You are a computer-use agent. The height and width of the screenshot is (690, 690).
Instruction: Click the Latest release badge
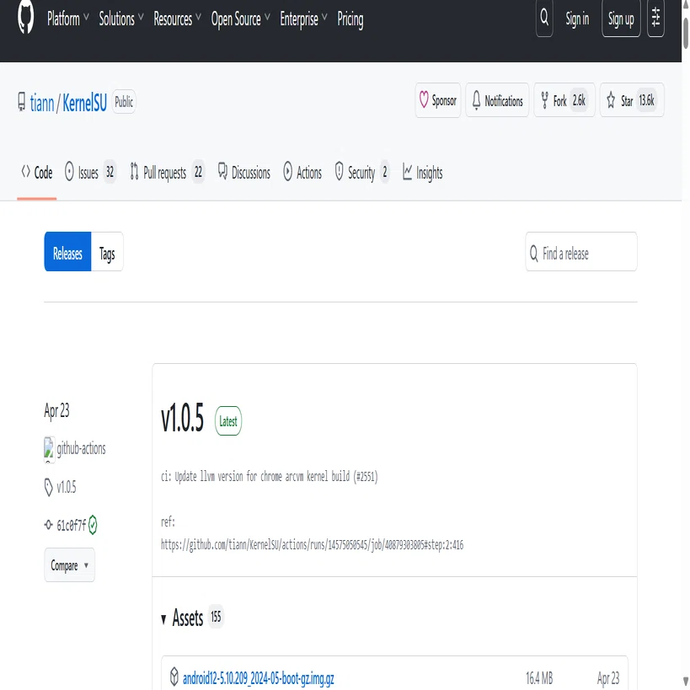click(x=228, y=421)
